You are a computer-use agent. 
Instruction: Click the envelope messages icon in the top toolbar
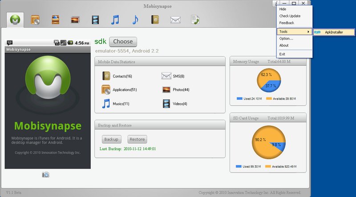175,20
